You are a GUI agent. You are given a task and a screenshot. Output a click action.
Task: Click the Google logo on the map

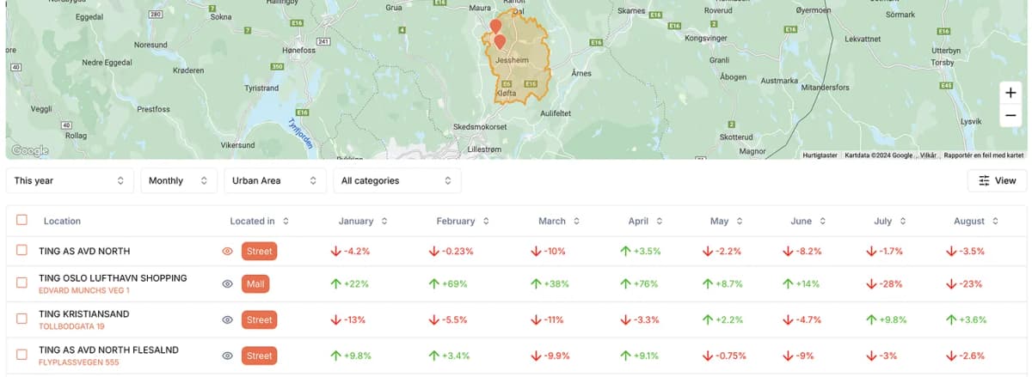point(30,150)
